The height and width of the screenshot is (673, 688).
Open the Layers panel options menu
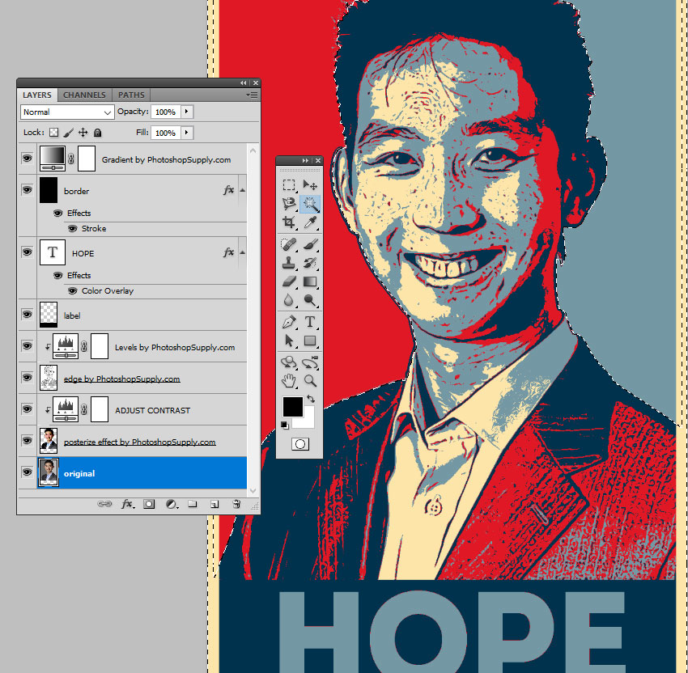point(252,95)
